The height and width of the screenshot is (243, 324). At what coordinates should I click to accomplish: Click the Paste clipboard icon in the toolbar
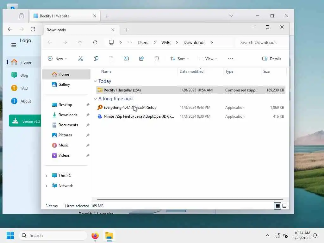point(111,59)
